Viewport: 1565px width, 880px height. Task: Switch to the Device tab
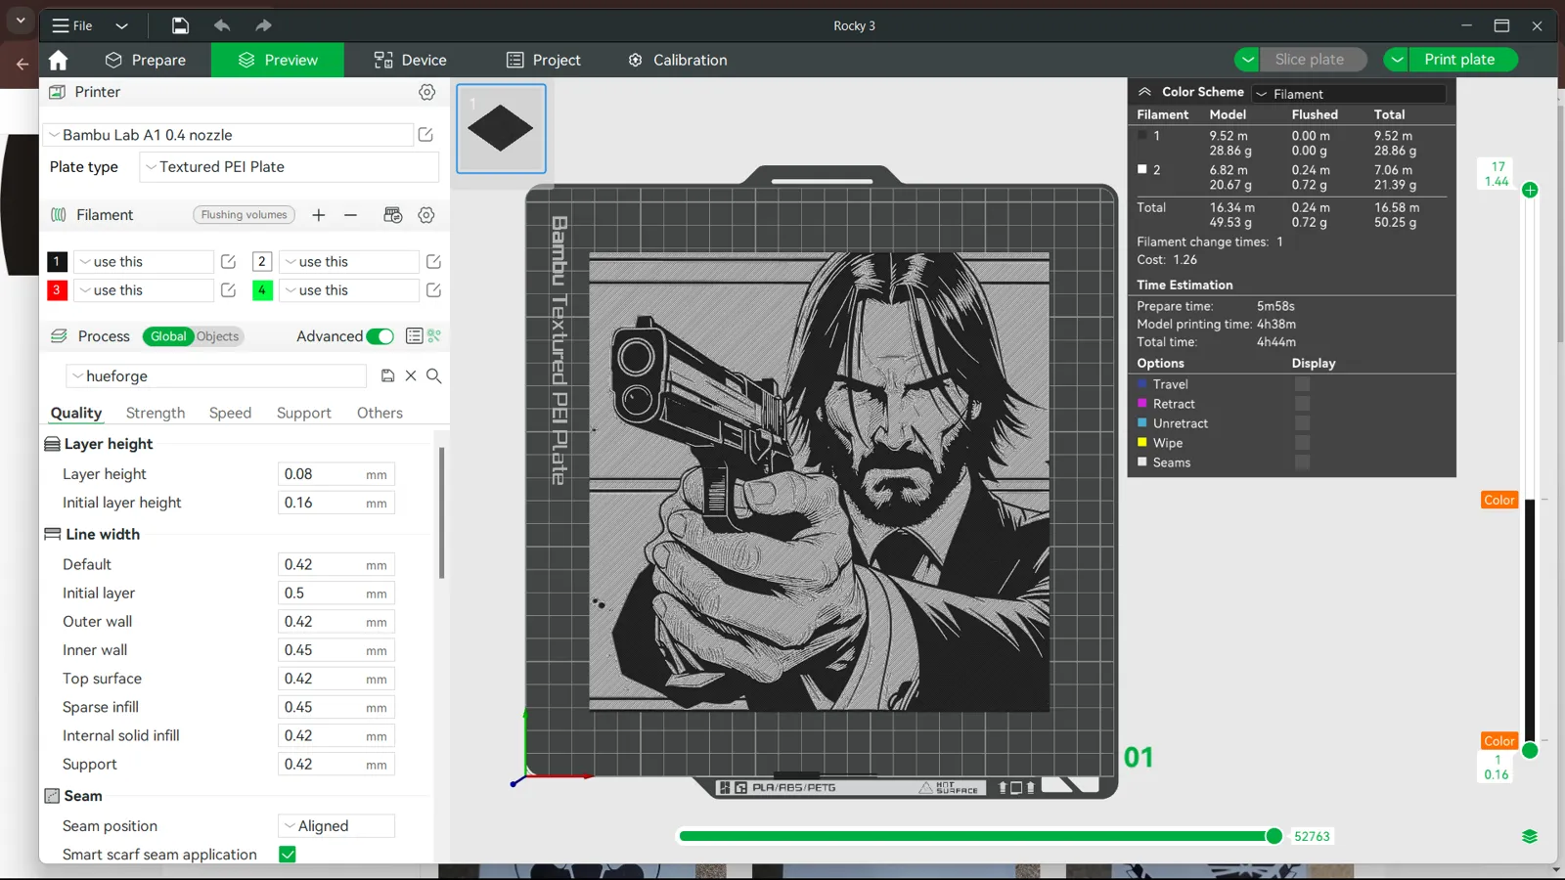pos(410,60)
